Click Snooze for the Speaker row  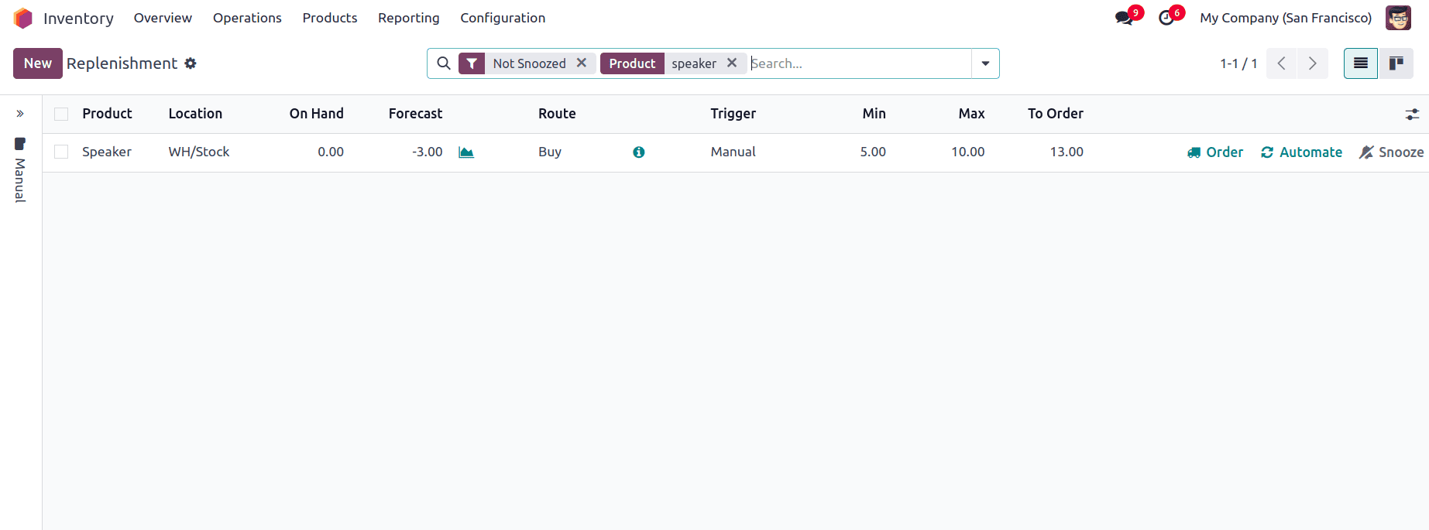1392,152
